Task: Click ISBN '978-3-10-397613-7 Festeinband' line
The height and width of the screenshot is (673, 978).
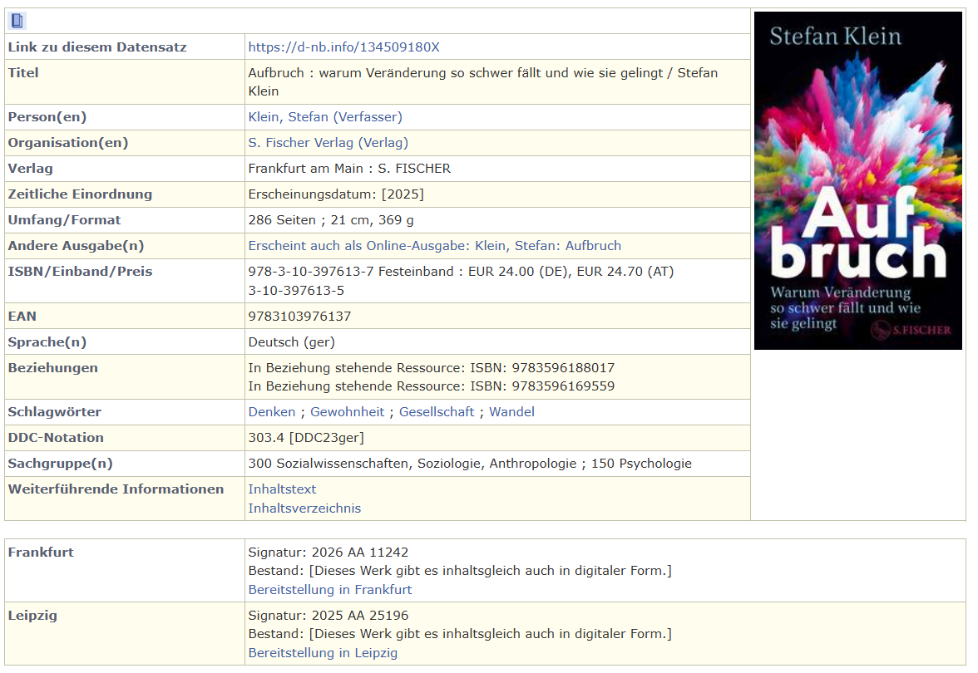Action: (461, 272)
